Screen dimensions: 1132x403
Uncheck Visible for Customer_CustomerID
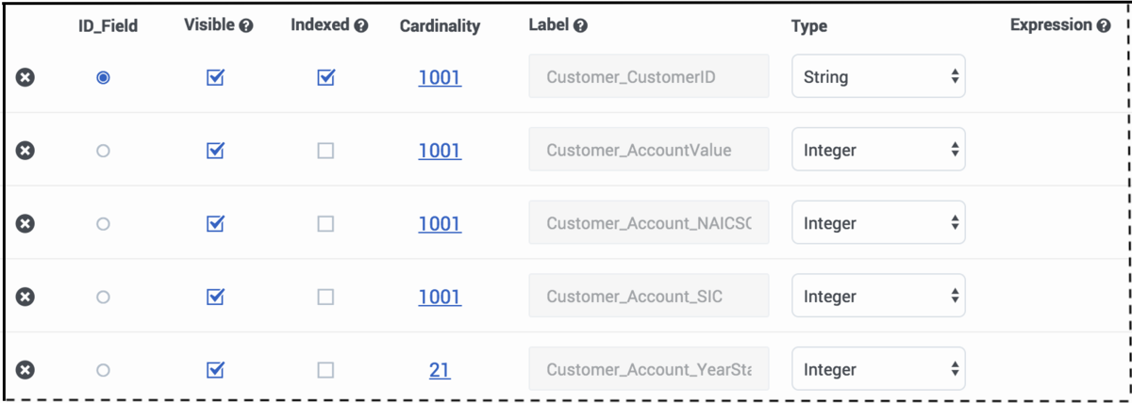pyautogui.click(x=215, y=77)
